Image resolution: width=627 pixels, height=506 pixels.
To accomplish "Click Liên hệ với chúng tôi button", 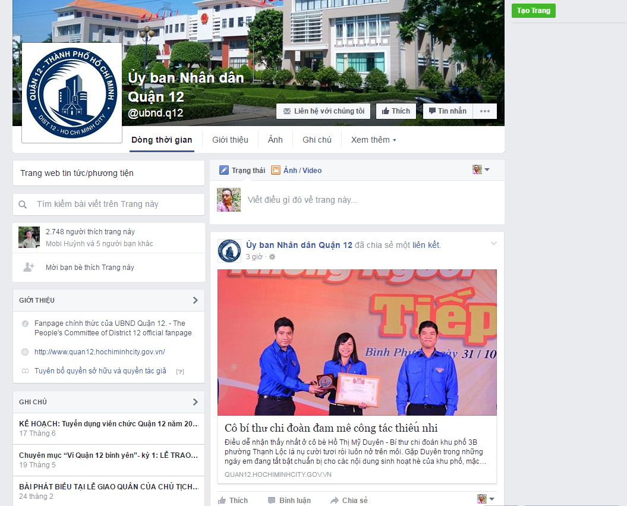I will 323,111.
